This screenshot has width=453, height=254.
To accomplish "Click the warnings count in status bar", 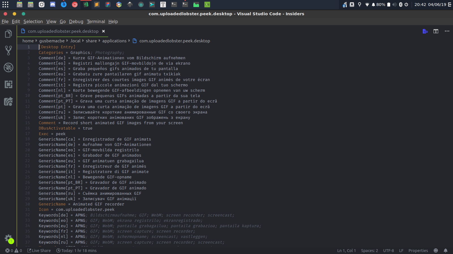I will tap(18, 251).
